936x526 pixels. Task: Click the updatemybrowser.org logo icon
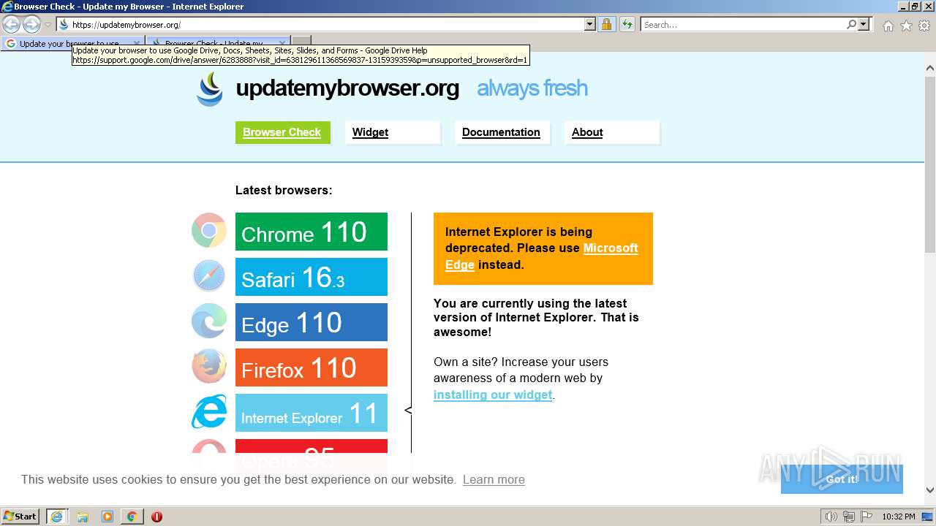(210, 89)
